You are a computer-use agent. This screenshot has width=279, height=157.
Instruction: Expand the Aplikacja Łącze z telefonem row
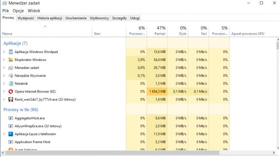coord(4,134)
